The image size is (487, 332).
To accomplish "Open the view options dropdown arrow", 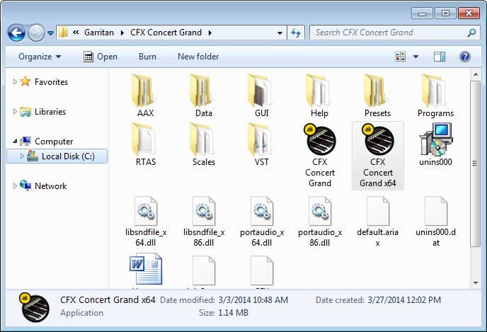I will pos(416,57).
